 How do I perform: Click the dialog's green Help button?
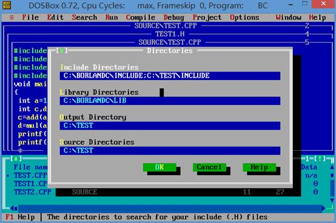[x=260, y=167]
